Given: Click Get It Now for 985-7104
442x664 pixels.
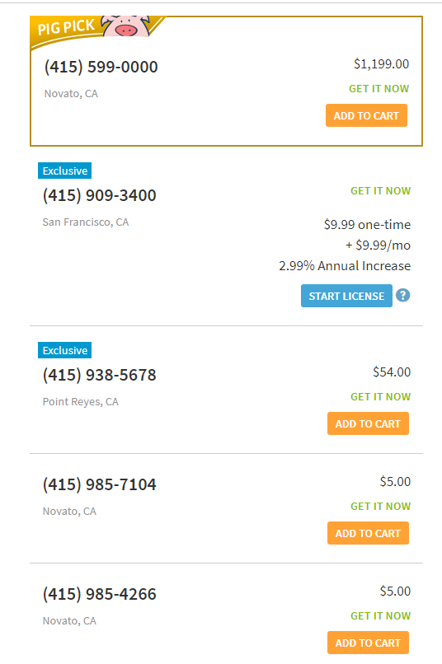Looking at the screenshot, I should tap(380, 506).
